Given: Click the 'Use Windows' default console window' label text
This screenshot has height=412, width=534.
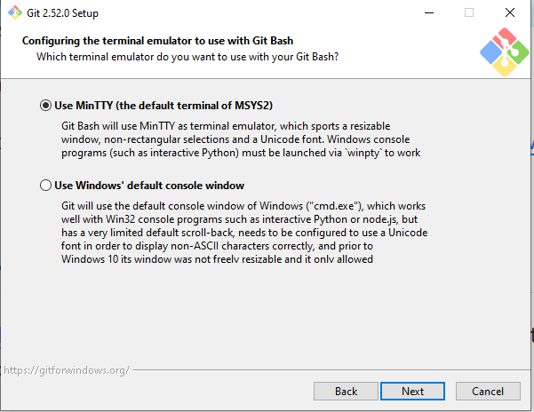Looking at the screenshot, I should coord(149,186).
